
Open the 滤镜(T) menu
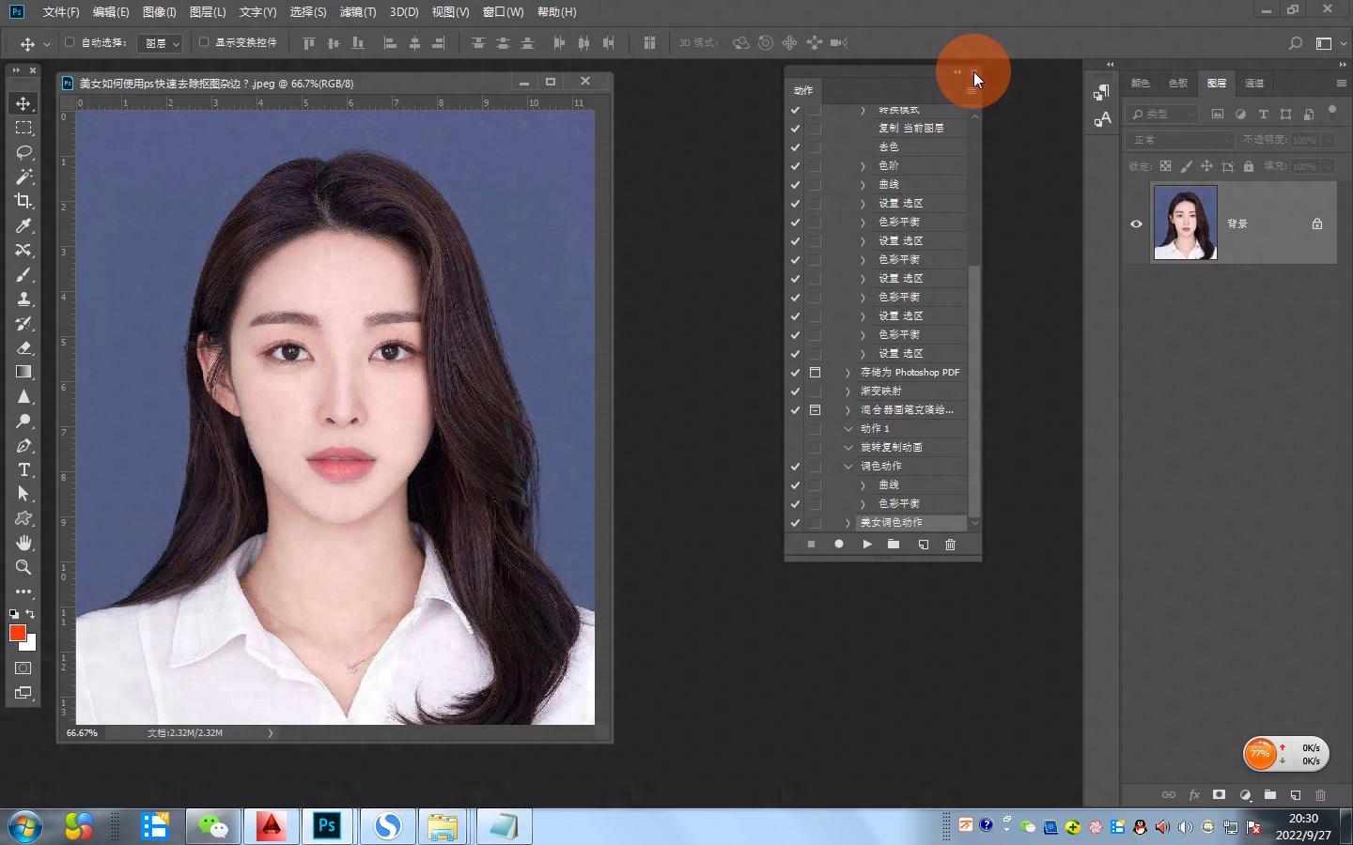pyautogui.click(x=357, y=12)
